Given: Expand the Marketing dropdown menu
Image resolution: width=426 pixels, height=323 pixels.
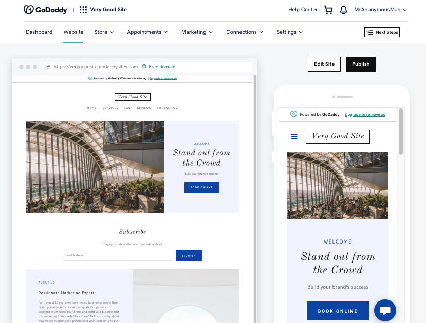Looking at the screenshot, I should (x=197, y=32).
